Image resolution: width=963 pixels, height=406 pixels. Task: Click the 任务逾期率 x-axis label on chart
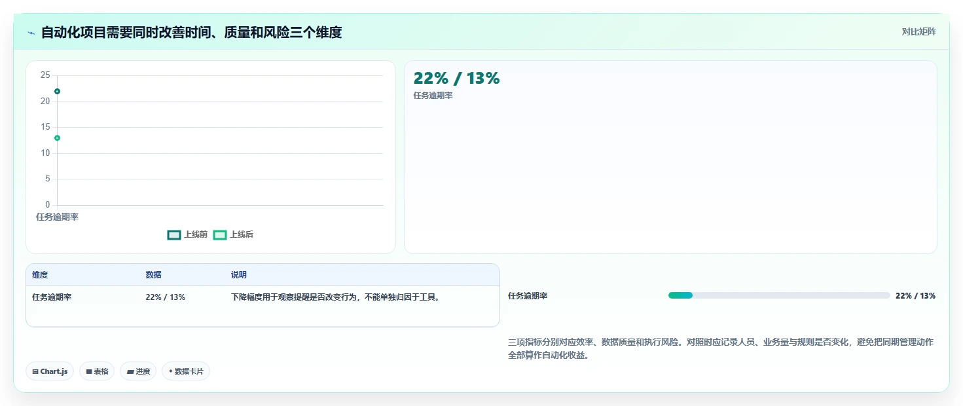point(57,217)
